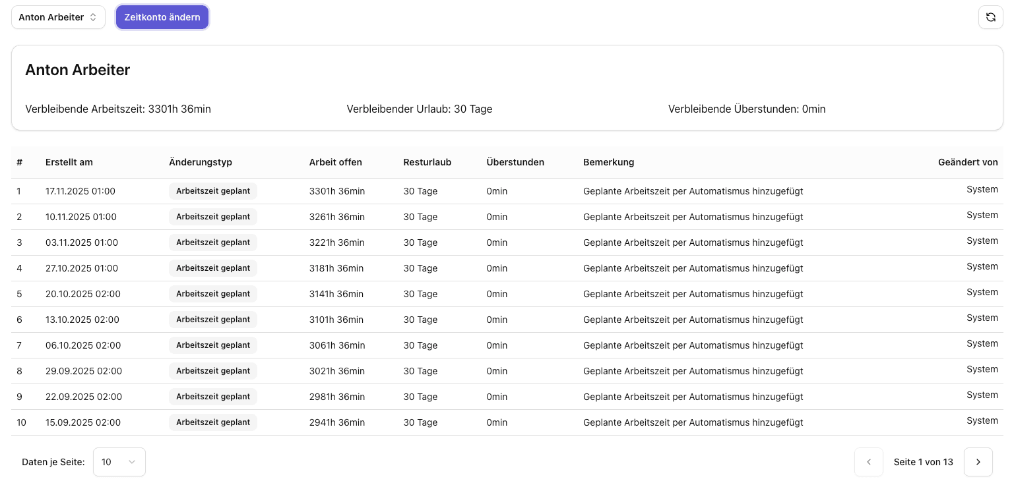This screenshot has height=485, width=1012.
Task: Click the 'Arbeitszeit geplant' badge in row 1
Action: 212,191
